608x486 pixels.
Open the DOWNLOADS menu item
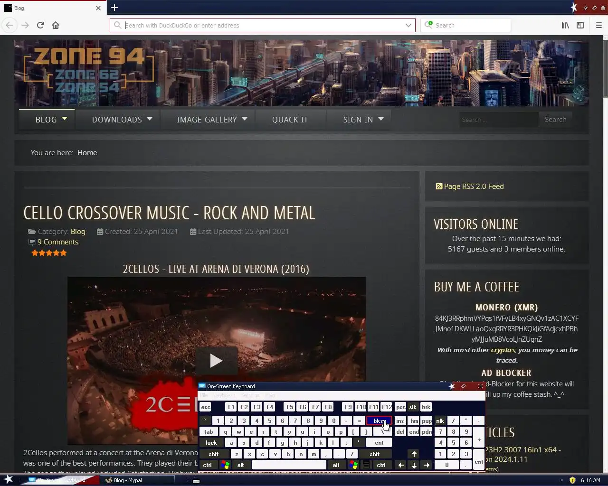117,120
